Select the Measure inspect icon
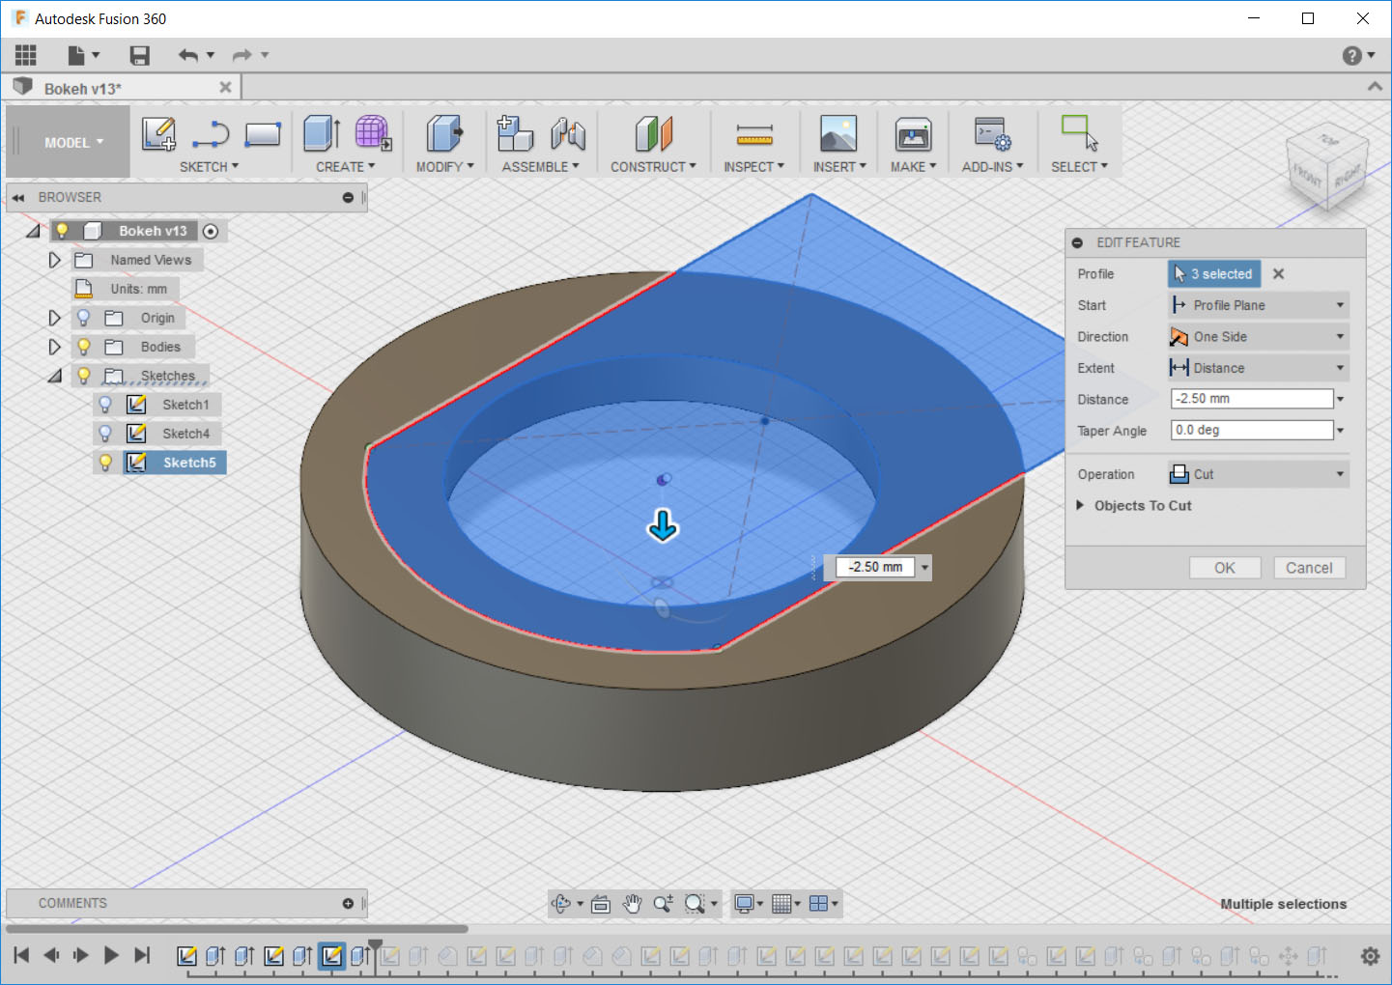The height and width of the screenshot is (985, 1392). coord(754,134)
